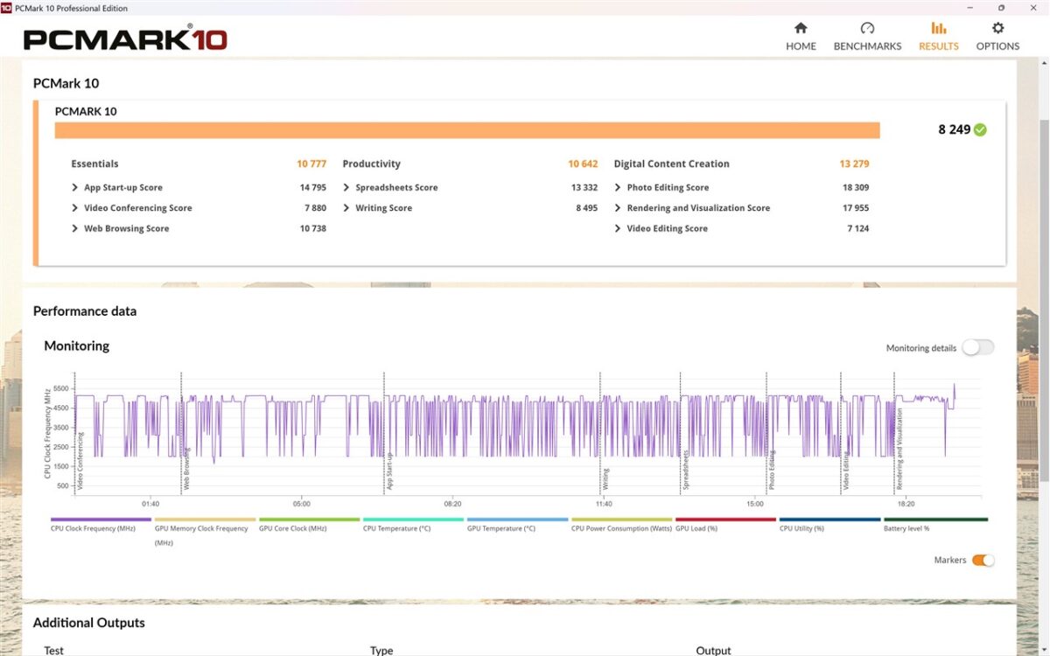Turn off the Markers toggle

pyautogui.click(x=983, y=560)
